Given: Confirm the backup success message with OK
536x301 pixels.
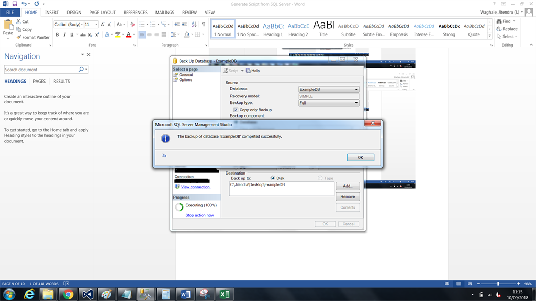Looking at the screenshot, I should (x=360, y=157).
